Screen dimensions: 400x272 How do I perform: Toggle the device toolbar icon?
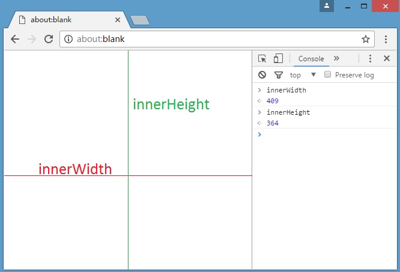[278, 58]
